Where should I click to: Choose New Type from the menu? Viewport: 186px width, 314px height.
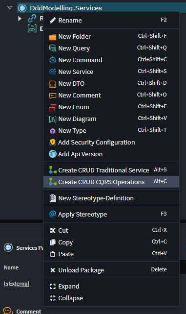(111, 131)
